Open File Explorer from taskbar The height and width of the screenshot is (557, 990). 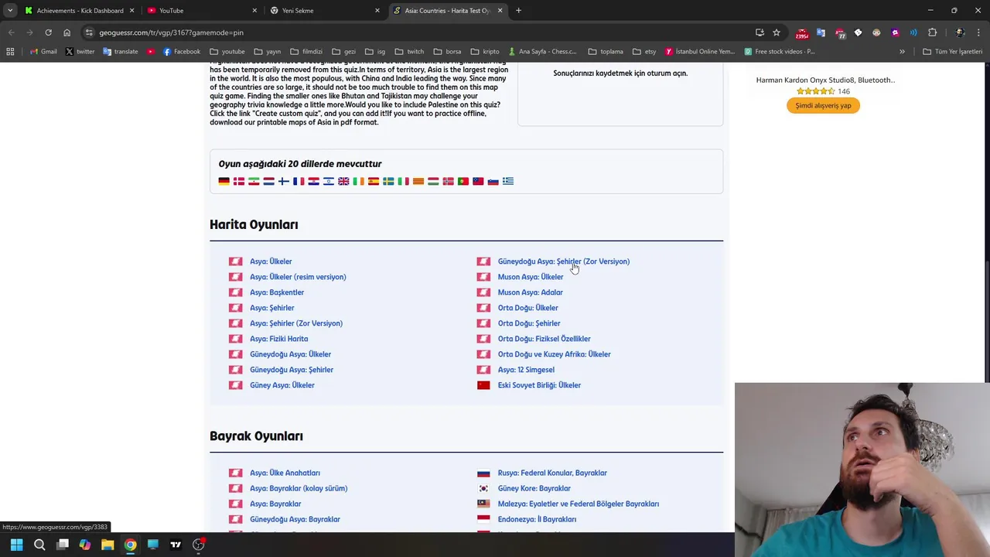[x=108, y=545]
